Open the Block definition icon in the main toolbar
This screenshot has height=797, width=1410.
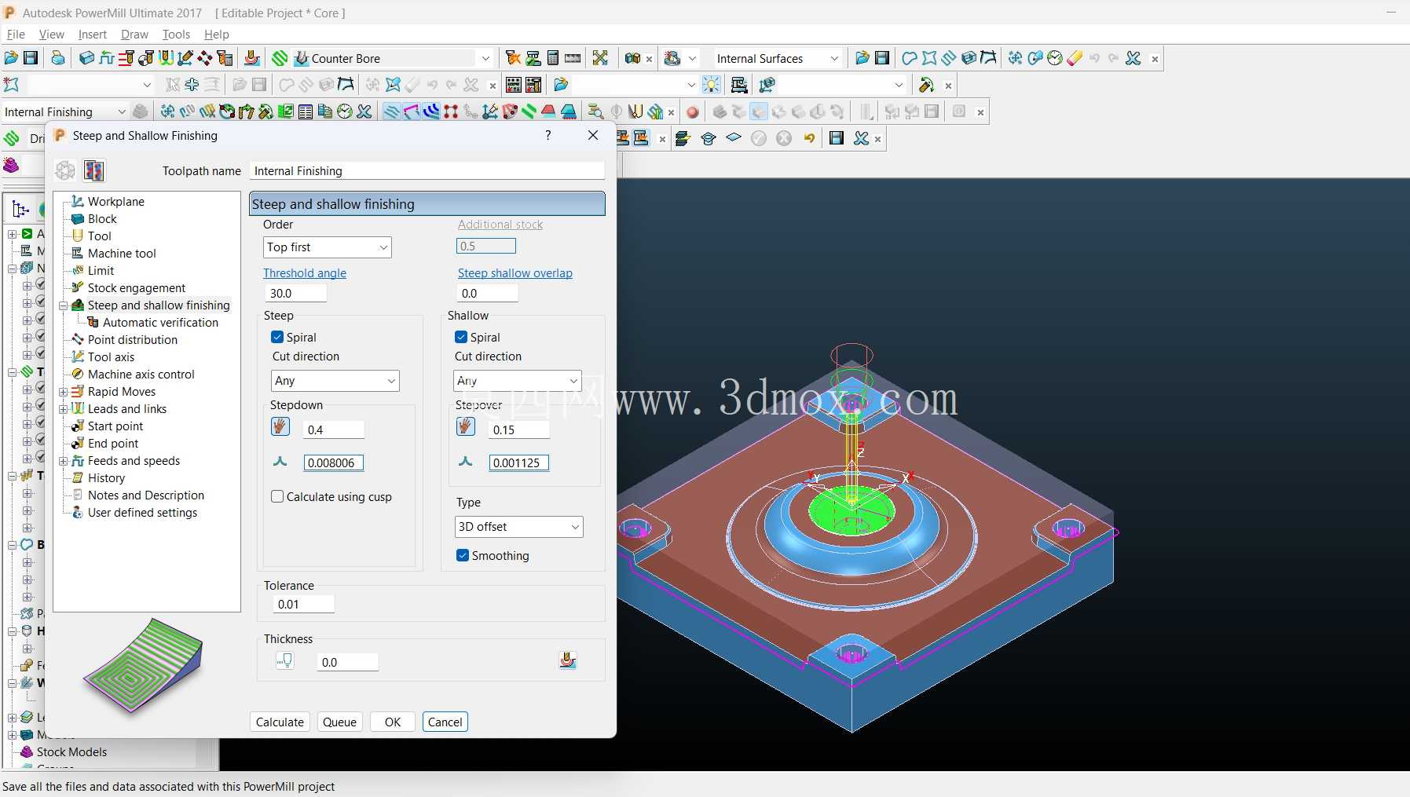pyautogui.click(x=86, y=58)
